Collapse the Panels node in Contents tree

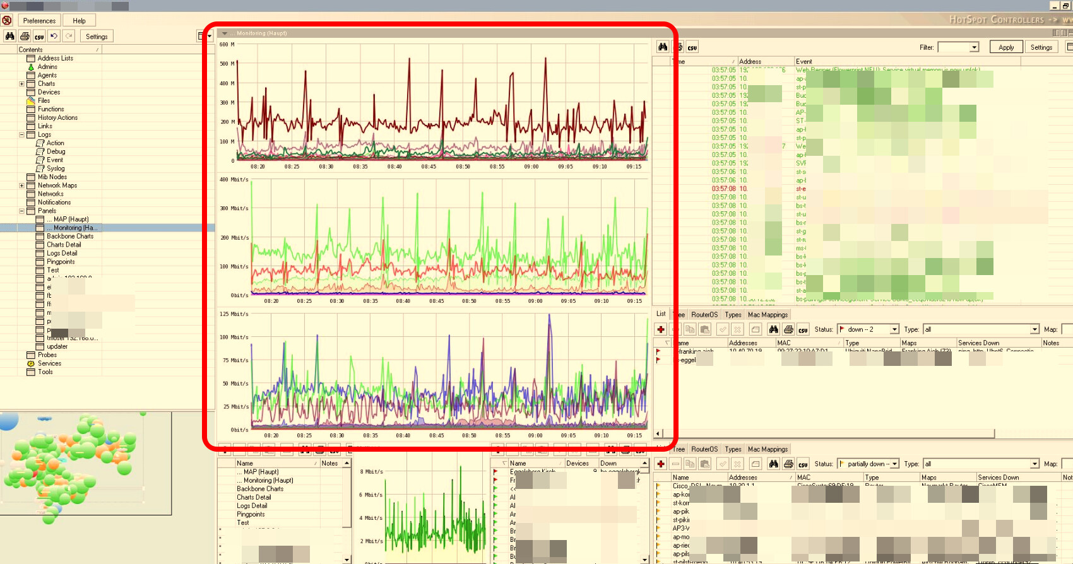tap(21, 211)
